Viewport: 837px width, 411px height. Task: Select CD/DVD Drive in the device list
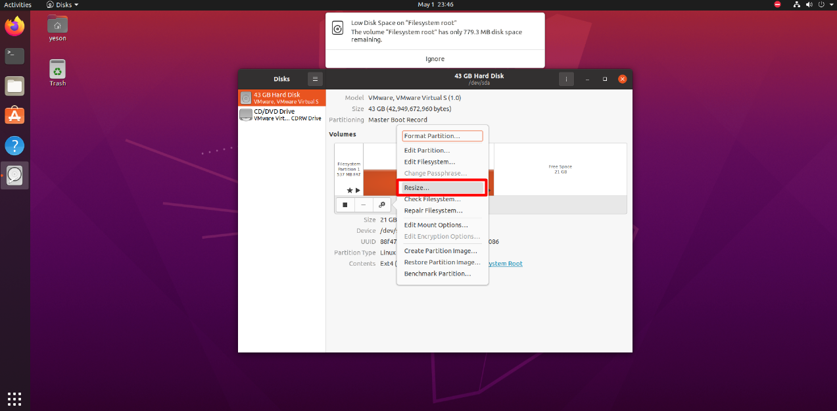[x=281, y=115]
